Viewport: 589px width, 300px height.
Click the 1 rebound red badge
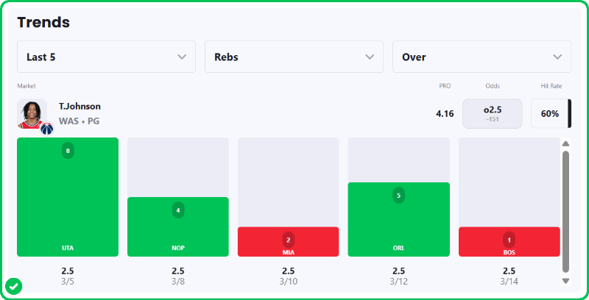click(x=509, y=240)
